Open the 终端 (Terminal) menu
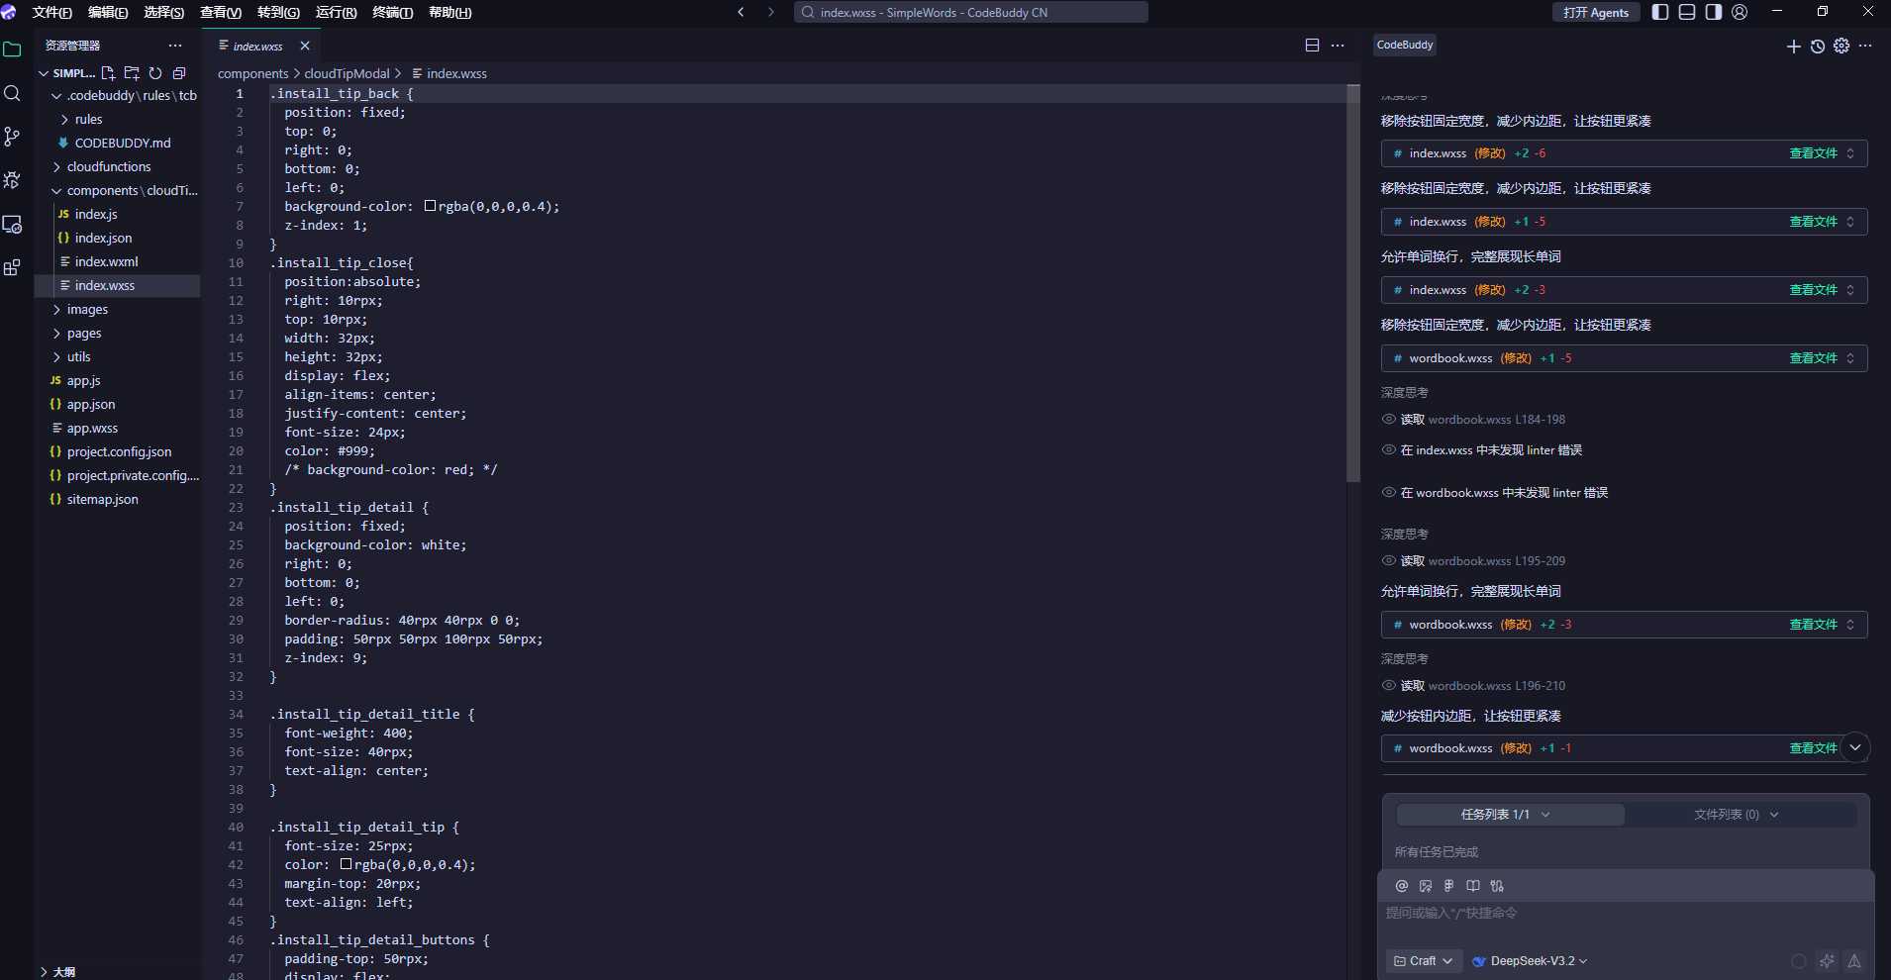1891x980 pixels. pyautogui.click(x=392, y=13)
